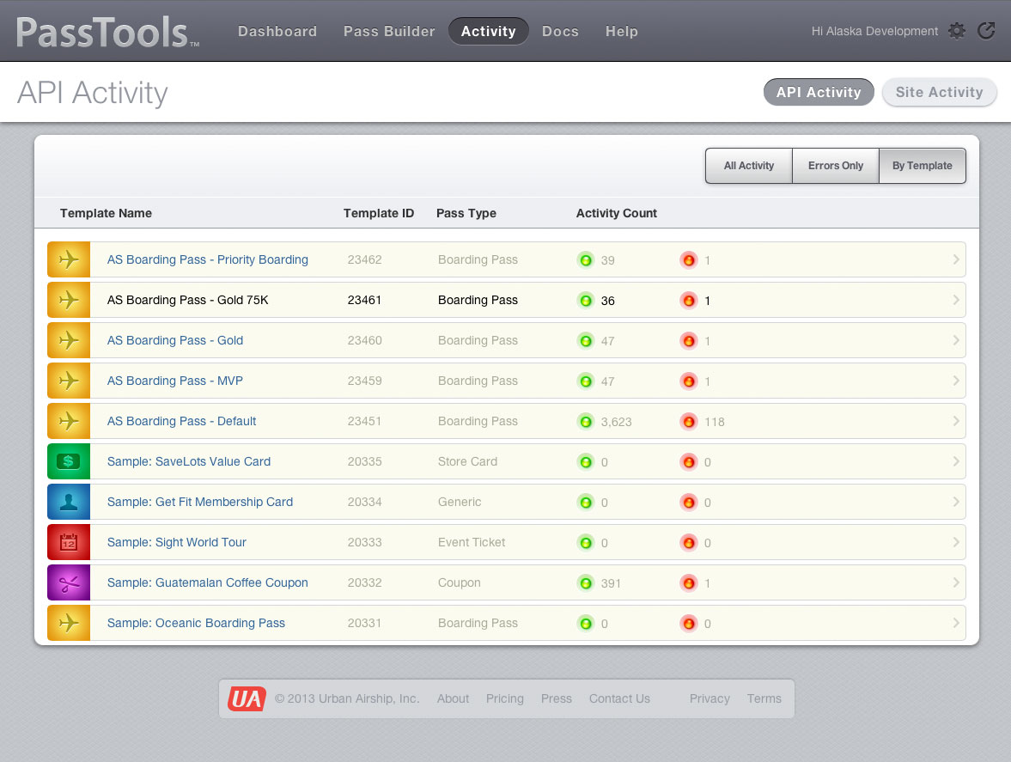
Task: Expand Get Fit Membership Card chevron
Action: (955, 502)
